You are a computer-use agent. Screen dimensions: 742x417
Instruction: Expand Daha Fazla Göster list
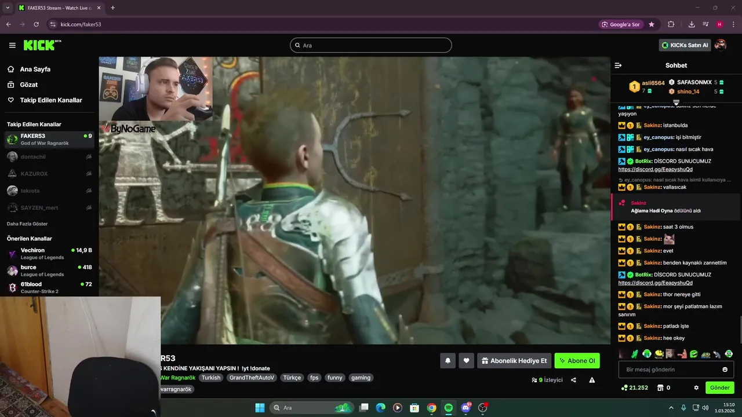click(27, 224)
